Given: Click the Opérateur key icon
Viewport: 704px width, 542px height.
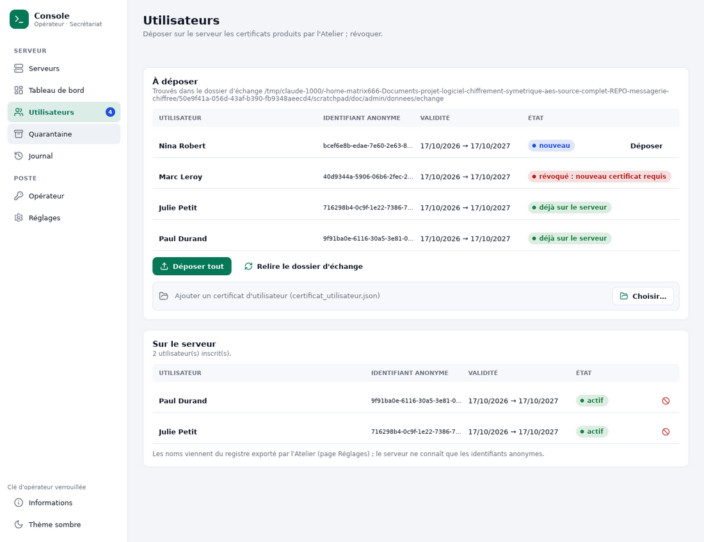Looking at the screenshot, I should (19, 196).
